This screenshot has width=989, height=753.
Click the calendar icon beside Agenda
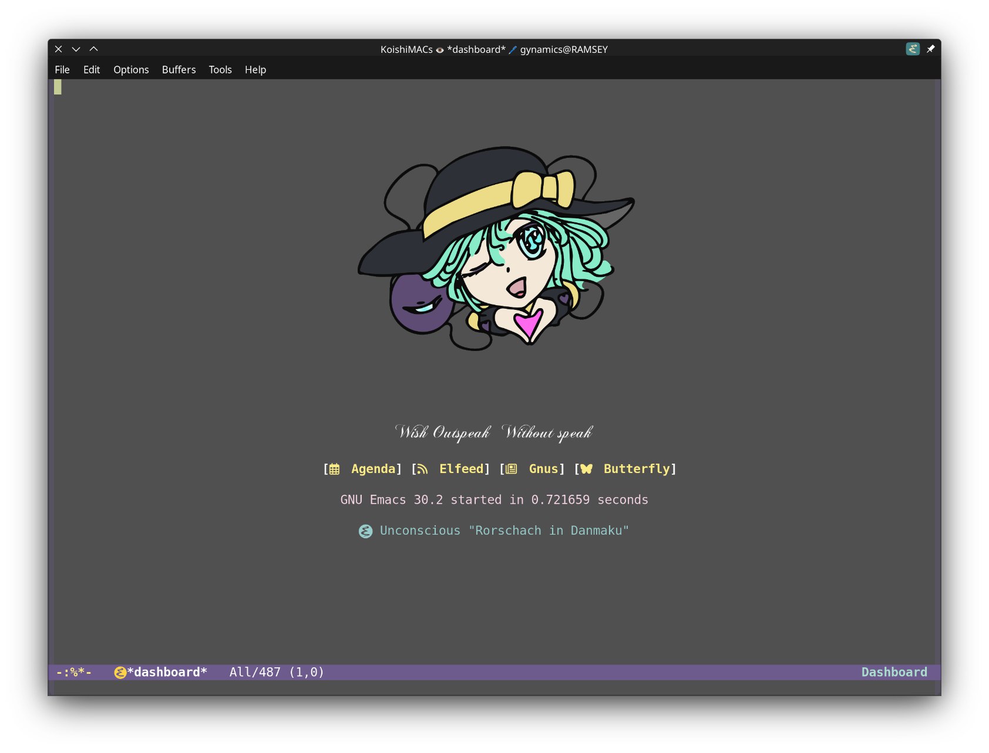[334, 469]
